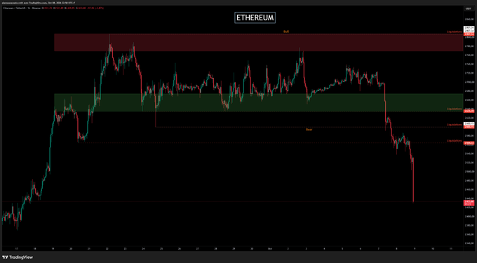The height and width of the screenshot is (263, 477).
Task: Click date 17 on the time axis
Action: point(17,249)
